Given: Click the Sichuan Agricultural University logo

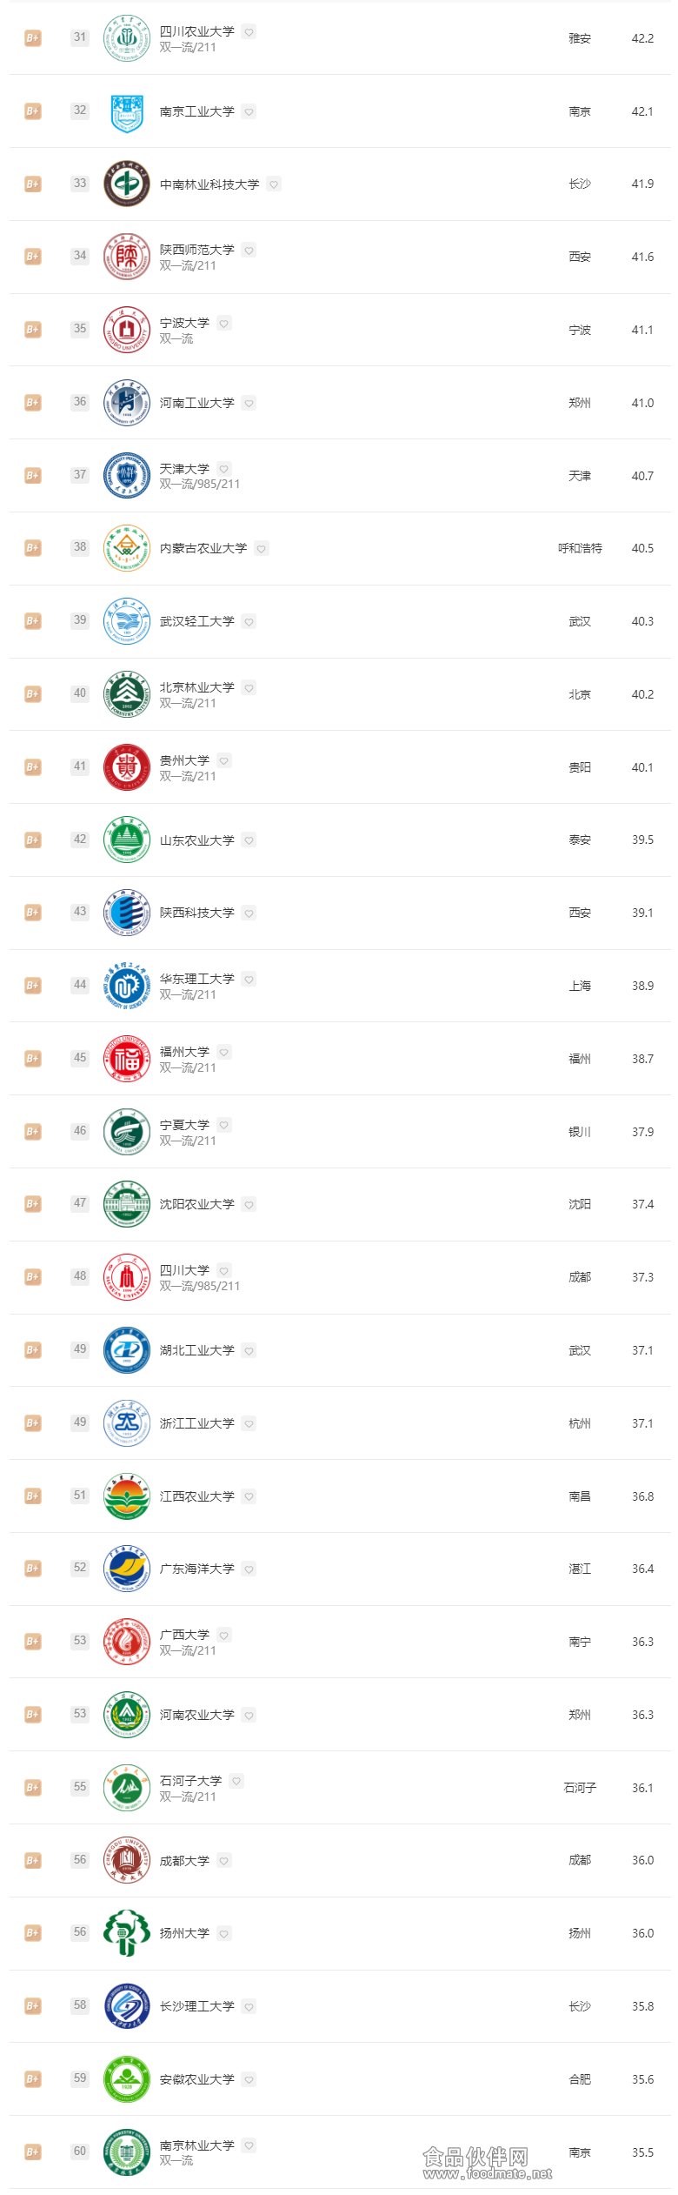Looking at the screenshot, I should tap(127, 38).
